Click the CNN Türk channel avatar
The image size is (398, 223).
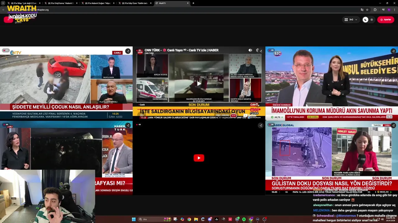click(140, 51)
